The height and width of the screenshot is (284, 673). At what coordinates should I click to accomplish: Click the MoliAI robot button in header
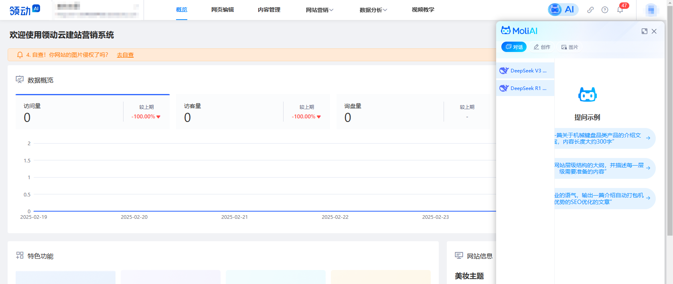click(x=563, y=10)
